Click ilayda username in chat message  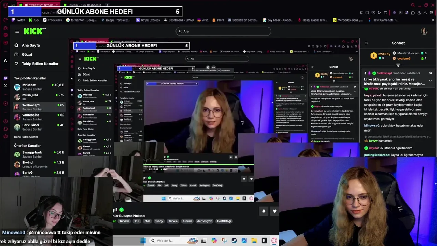click(373, 148)
